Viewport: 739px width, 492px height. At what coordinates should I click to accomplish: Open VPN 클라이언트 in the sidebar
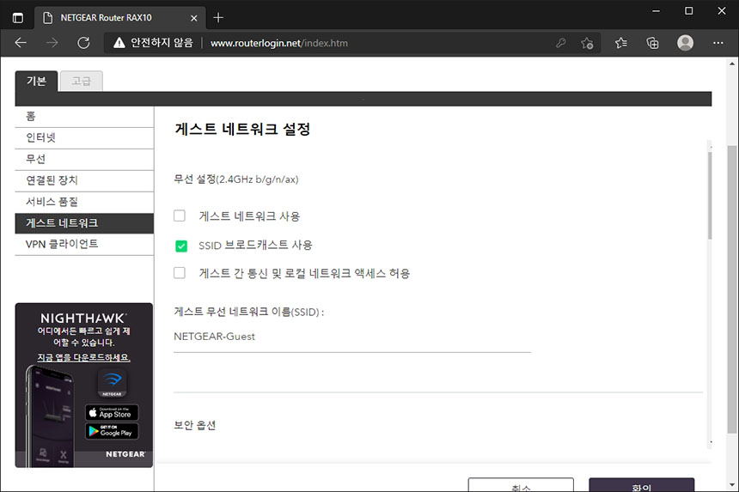pos(84,245)
